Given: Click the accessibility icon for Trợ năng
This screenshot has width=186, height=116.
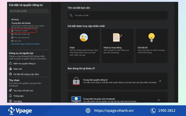Looking at the screenshot, I should tap(10, 101).
